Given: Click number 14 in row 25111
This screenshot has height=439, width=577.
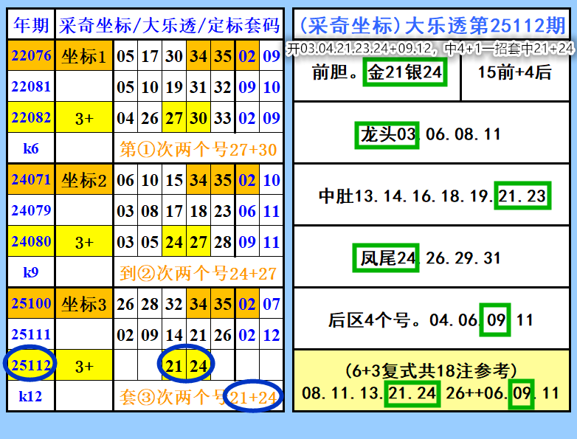Looking at the screenshot, I should click(x=173, y=335).
